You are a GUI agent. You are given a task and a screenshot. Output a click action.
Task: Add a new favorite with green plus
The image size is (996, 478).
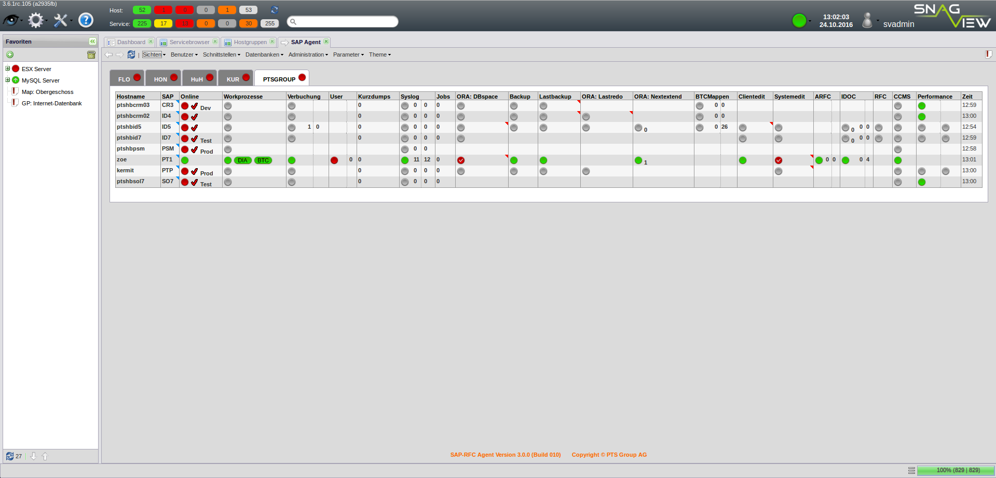[x=10, y=54]
